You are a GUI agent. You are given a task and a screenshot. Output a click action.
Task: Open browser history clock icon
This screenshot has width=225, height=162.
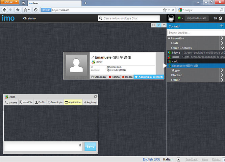36,10
